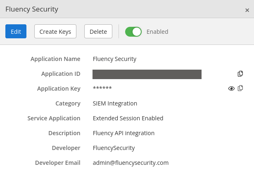
Task: Click the 'Developer Email' label
Action: (x=58, y=163)
